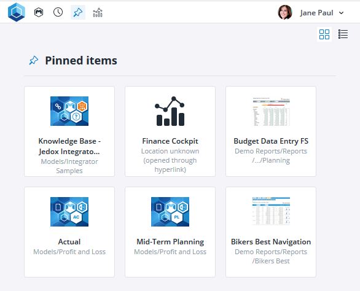Expand the Jane Paul user menu arrow
360x291 pixels.
342,13
